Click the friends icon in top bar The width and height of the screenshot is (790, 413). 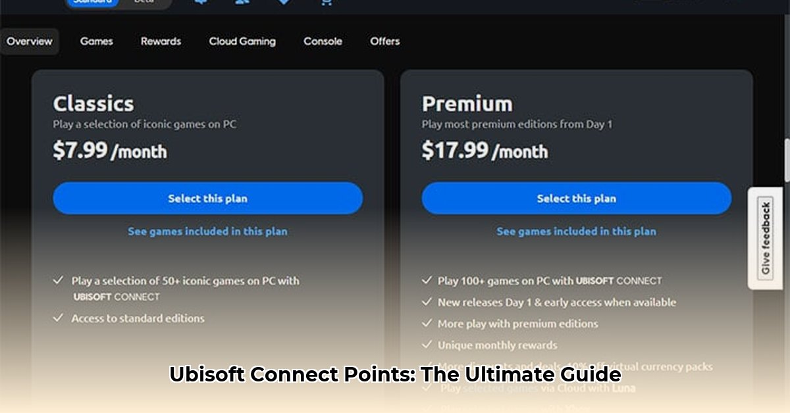coord(242,2)
